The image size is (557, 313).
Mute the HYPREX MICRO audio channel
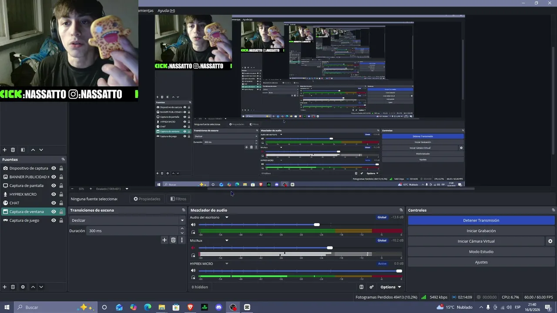(193, 271)
